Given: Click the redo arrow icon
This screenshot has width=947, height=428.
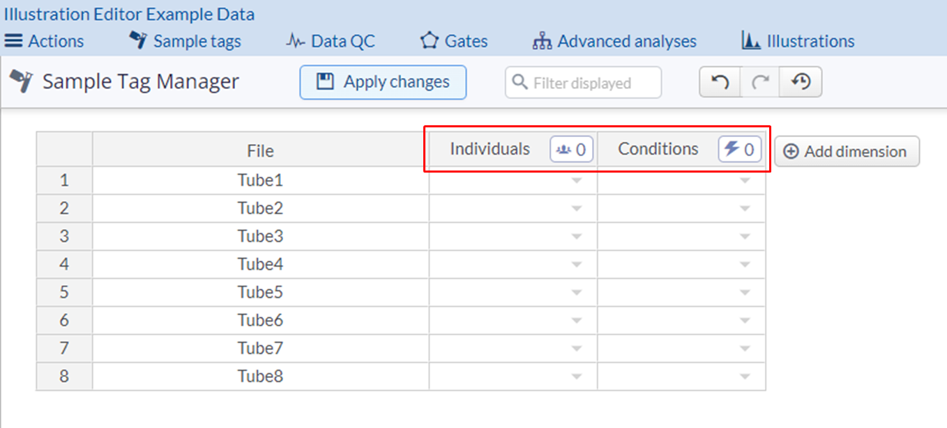Looking at the screenshot, I should tap(760, 82).
